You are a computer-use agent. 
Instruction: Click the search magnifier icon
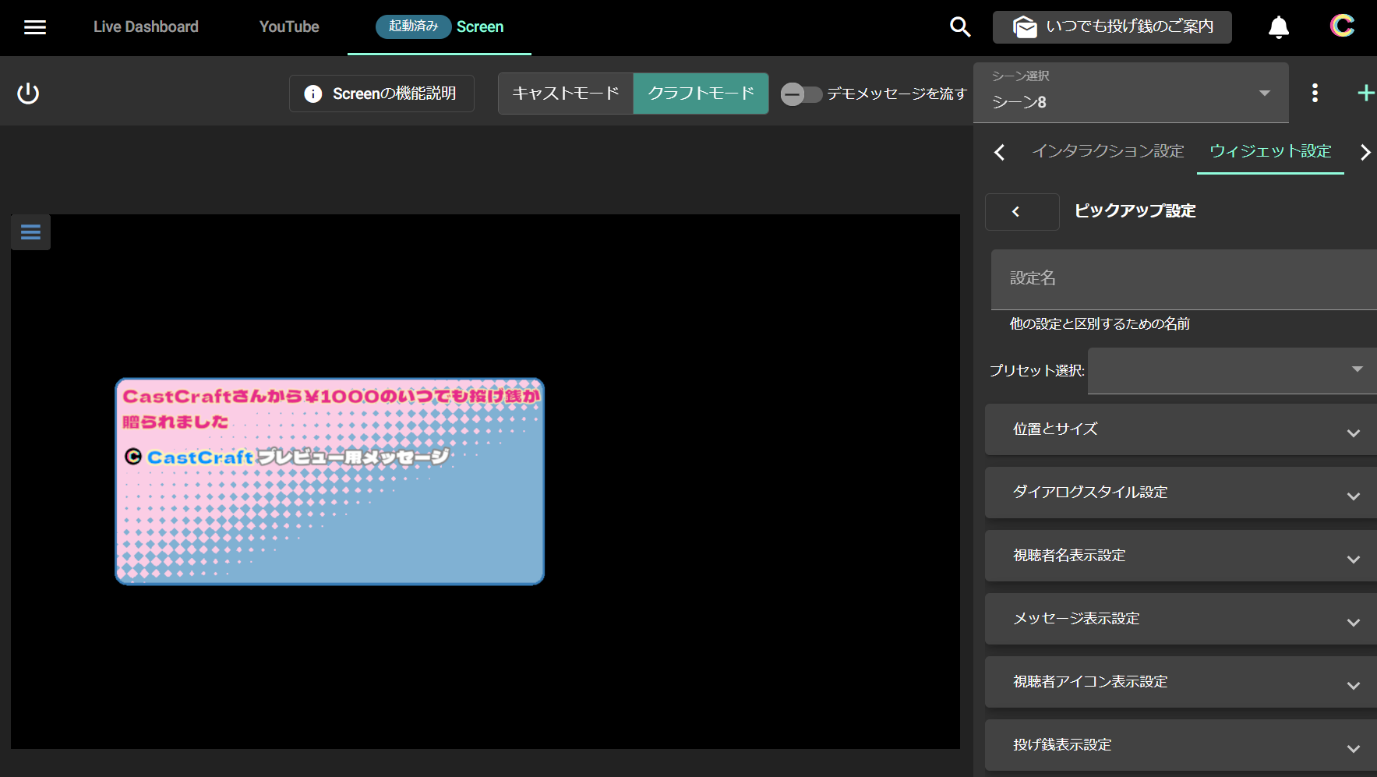(960, 27)
